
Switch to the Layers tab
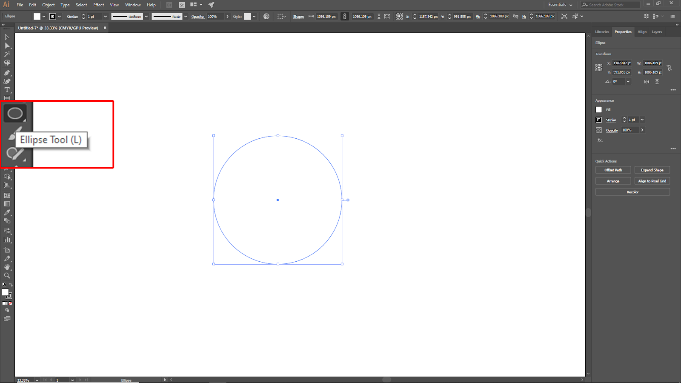pos(657,32)
